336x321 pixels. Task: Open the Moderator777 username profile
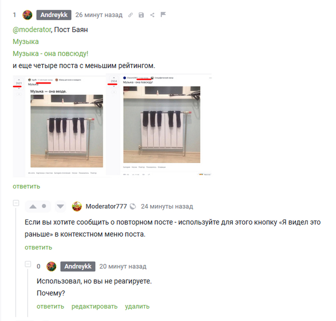click(x=106, y=206)
